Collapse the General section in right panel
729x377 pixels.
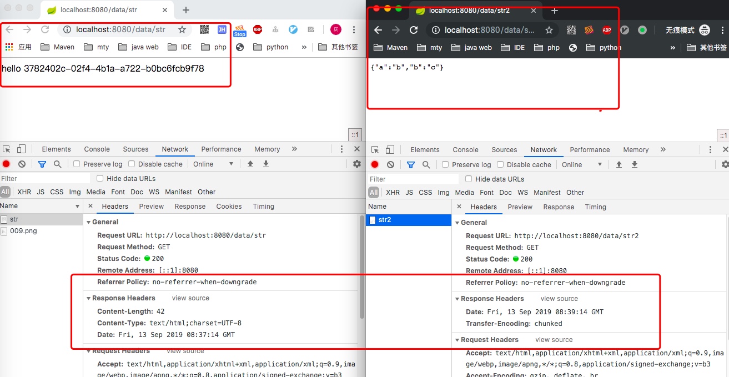click(x=457, y=222)
